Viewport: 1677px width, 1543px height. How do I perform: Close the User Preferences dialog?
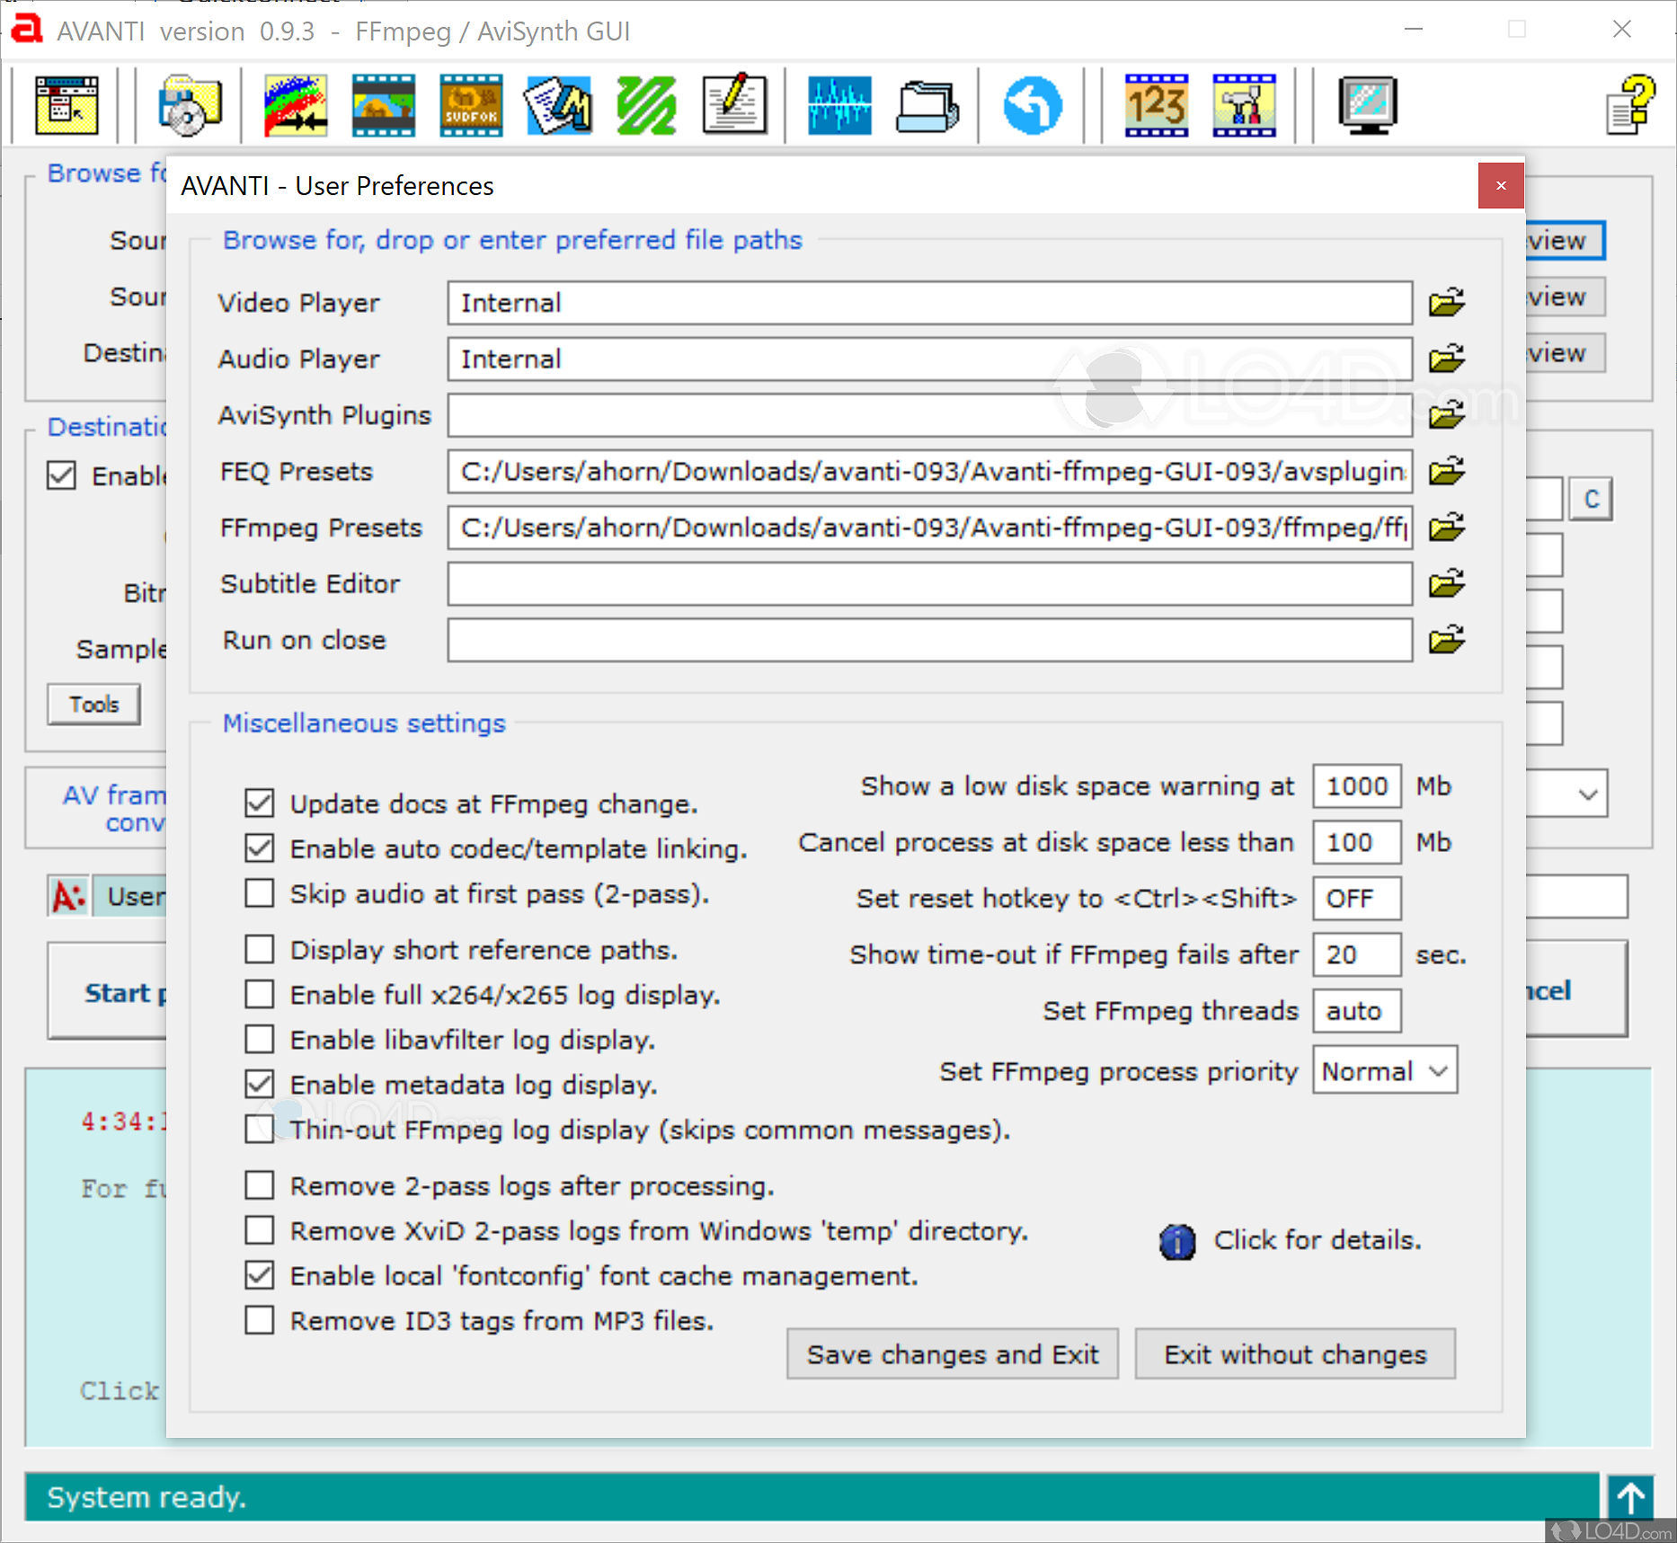pyautogui.click(x=1501, y=185)
